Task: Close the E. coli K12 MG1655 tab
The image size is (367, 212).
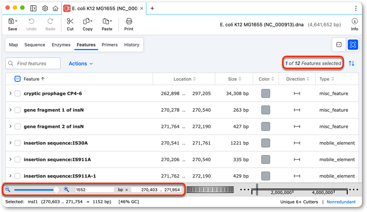Action: [x=142, y=8]
